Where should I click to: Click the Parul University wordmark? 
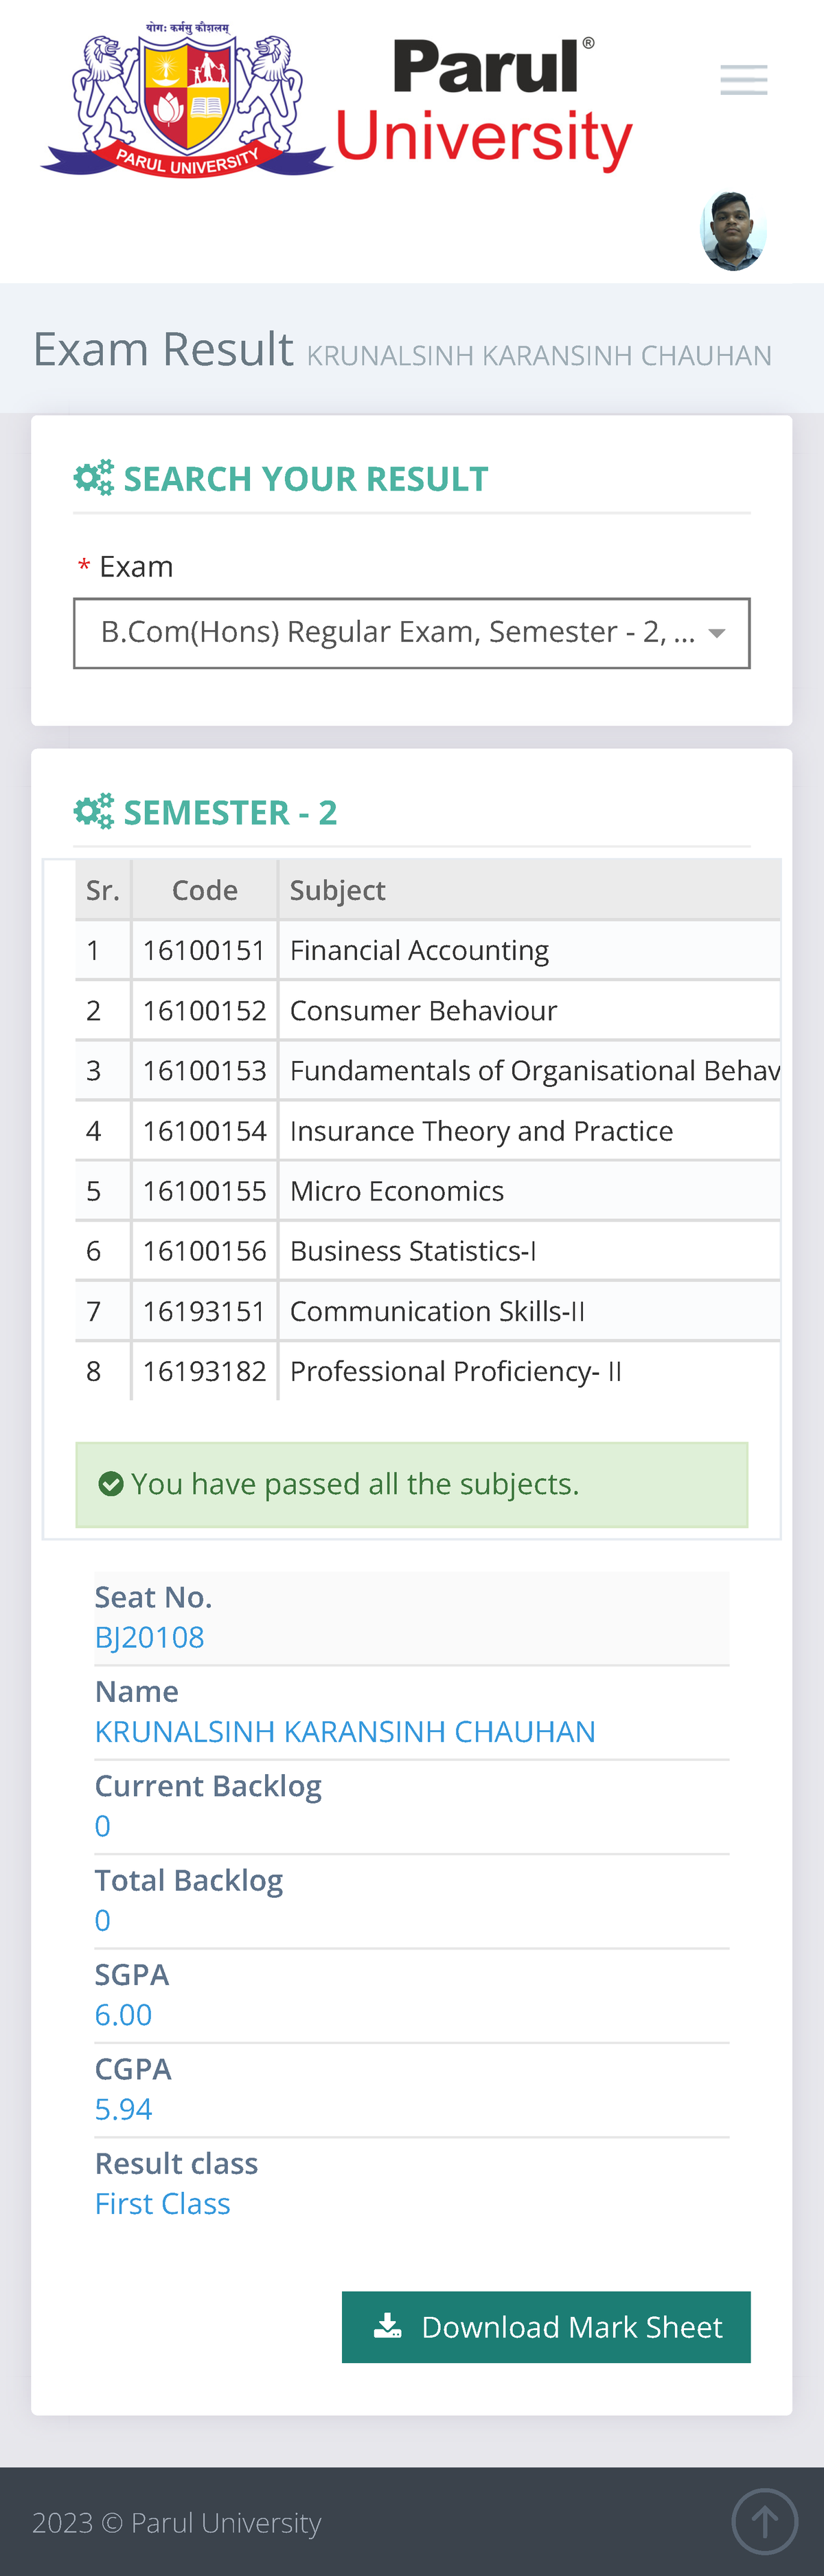(x=485, y=103)
